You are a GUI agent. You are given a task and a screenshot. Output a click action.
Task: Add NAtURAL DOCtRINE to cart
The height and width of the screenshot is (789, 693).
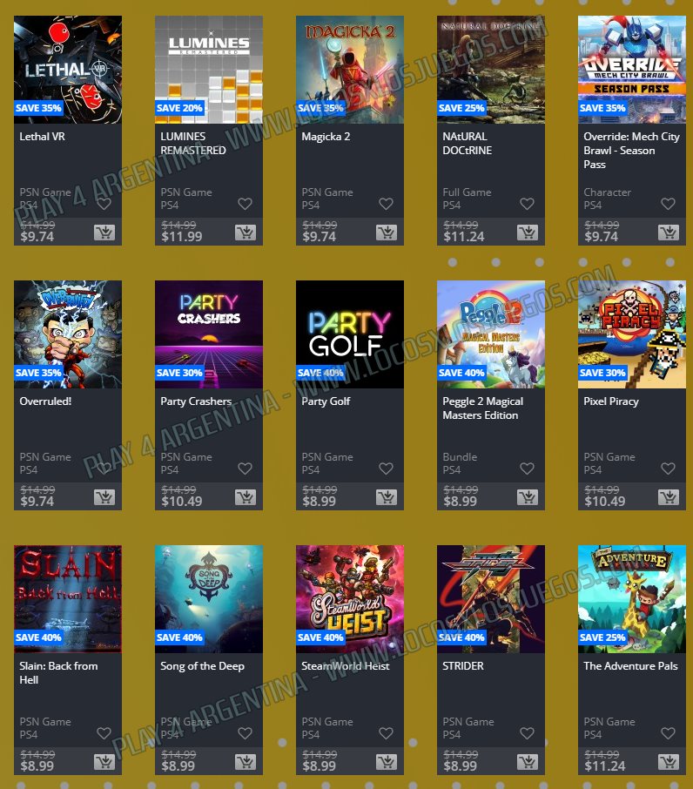pos(528,233)
